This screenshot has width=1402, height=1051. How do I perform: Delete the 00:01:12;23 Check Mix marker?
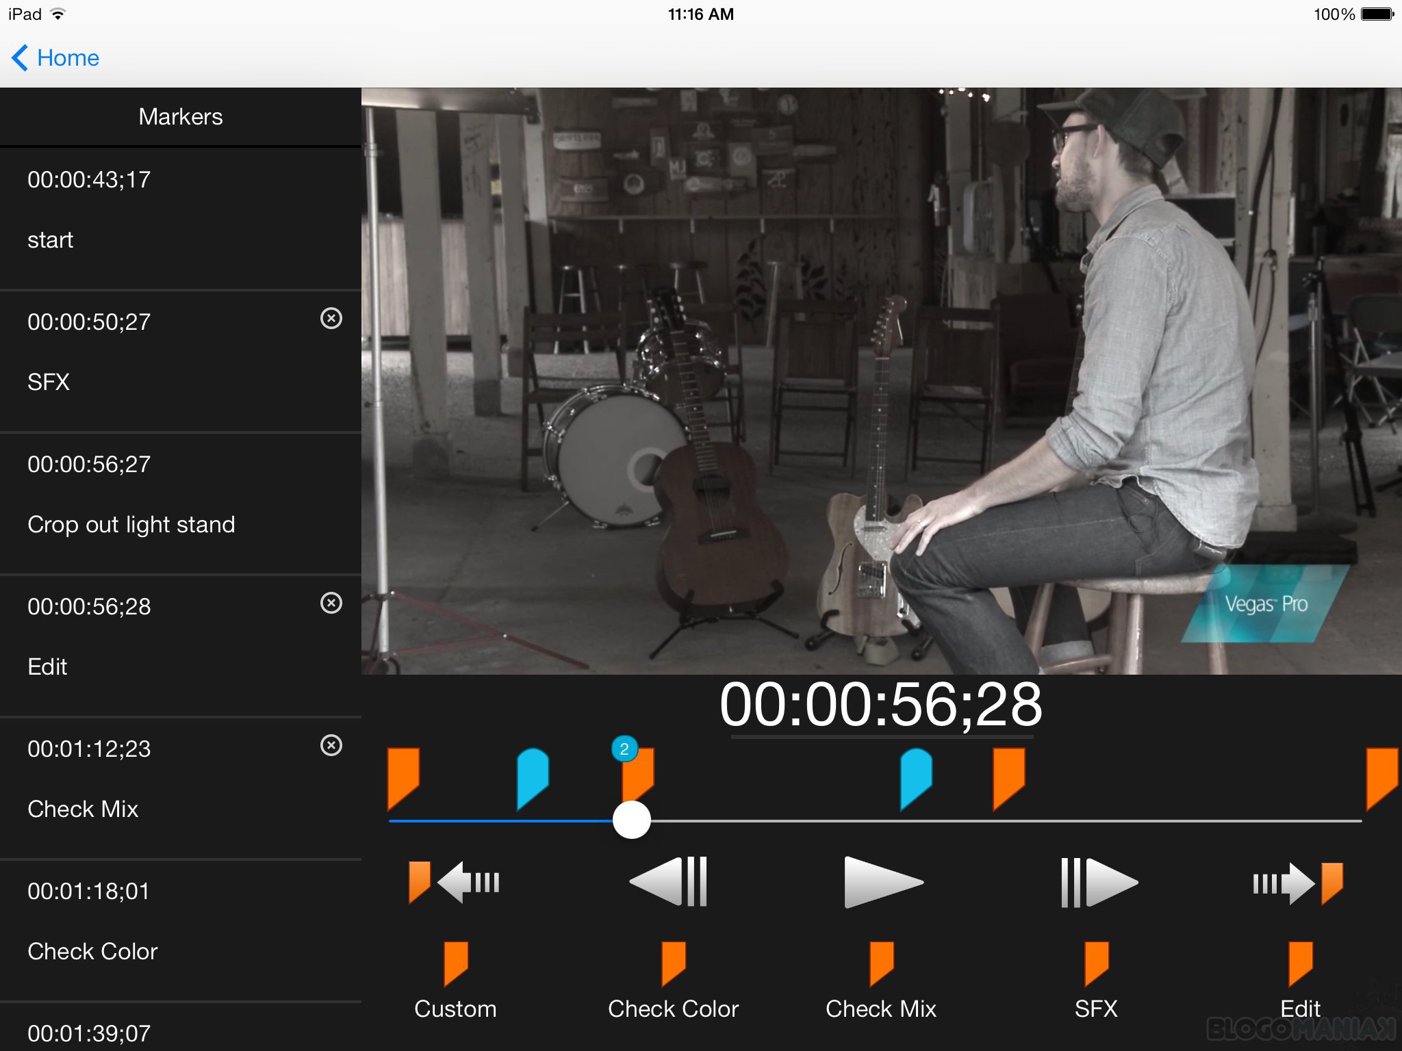tap(331, 745)
